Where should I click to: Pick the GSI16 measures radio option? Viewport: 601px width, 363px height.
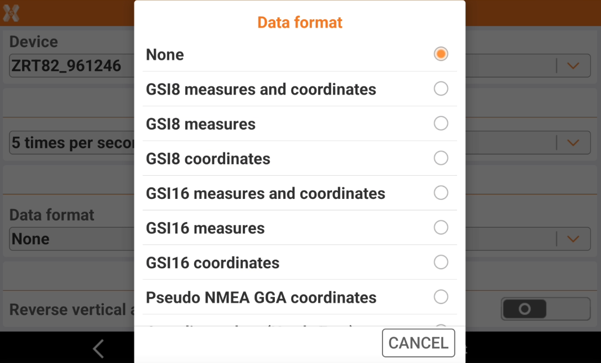pyautogui.click(x=441, y=228)
